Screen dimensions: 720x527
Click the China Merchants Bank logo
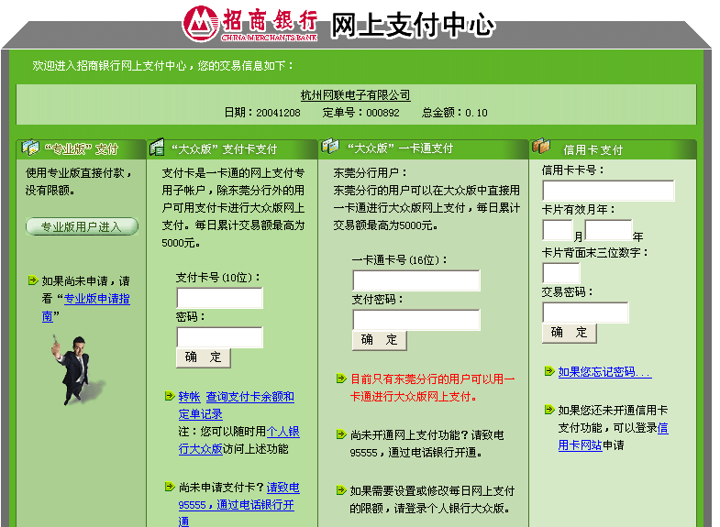pos(250,24)
